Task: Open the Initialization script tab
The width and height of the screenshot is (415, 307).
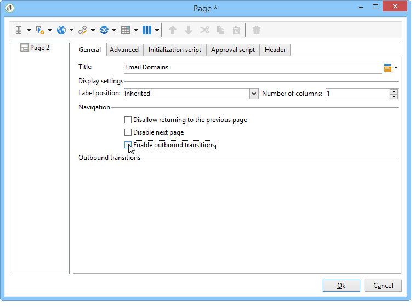Action: tap(175, 50)
